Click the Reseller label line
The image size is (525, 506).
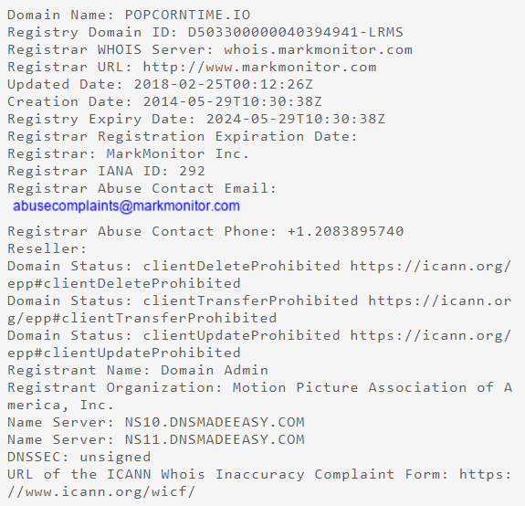(47, 248)
